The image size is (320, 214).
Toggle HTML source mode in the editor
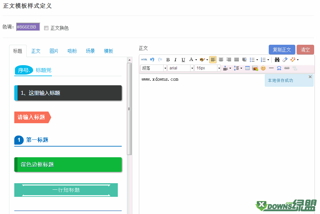(x=144, y=60)
